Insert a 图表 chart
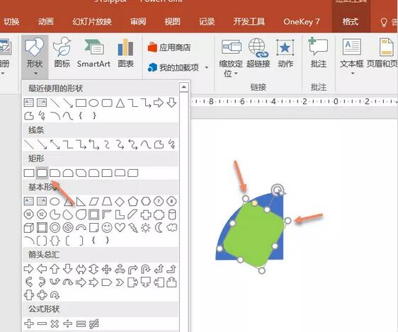The height and width of the screenshot is (332, 398). [x=125, y=53]
